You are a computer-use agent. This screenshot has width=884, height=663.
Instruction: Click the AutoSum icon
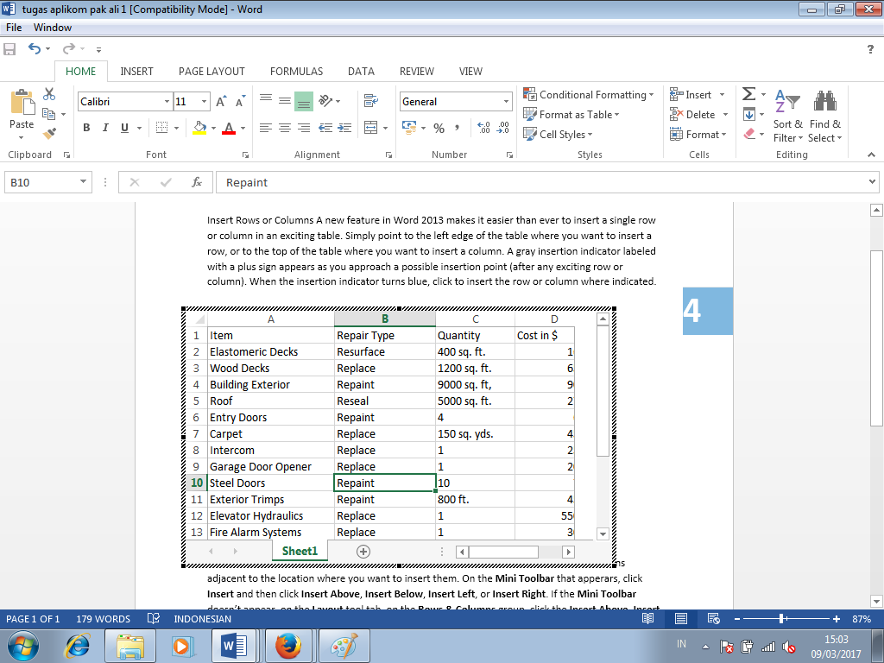[748, 93]
